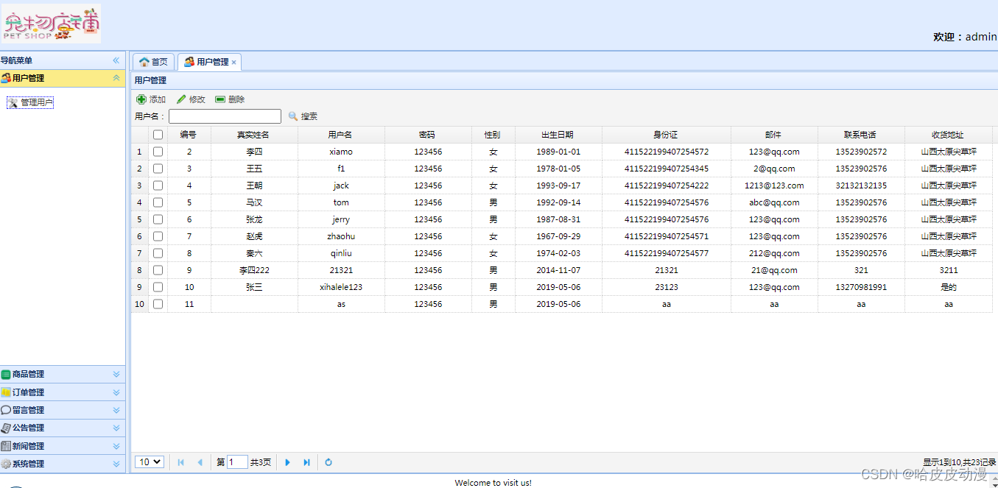Click the username cell zhaohu
The image size is (998, 488).
click(341, 236)
